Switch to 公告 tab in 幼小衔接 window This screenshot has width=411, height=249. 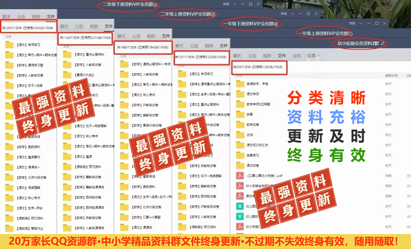pyautogui.click(x=252, y=55)
